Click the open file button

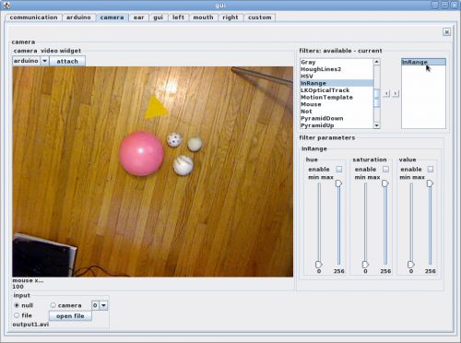[x=70, y=316]
